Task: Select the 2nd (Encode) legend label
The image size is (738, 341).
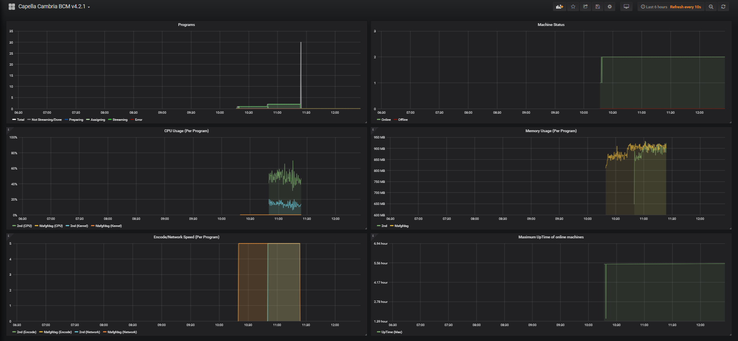Action: [26, 332]
